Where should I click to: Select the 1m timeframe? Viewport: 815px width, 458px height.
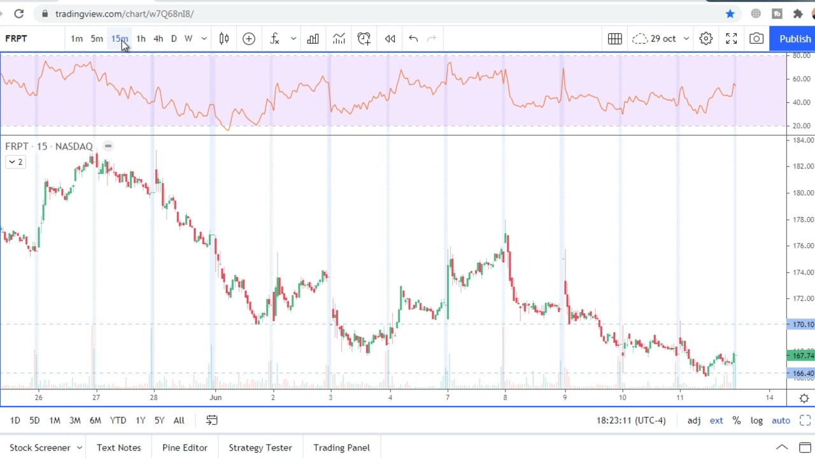[76, 39]
